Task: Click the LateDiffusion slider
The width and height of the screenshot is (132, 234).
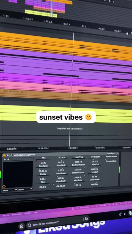Action: coord(78,175)
